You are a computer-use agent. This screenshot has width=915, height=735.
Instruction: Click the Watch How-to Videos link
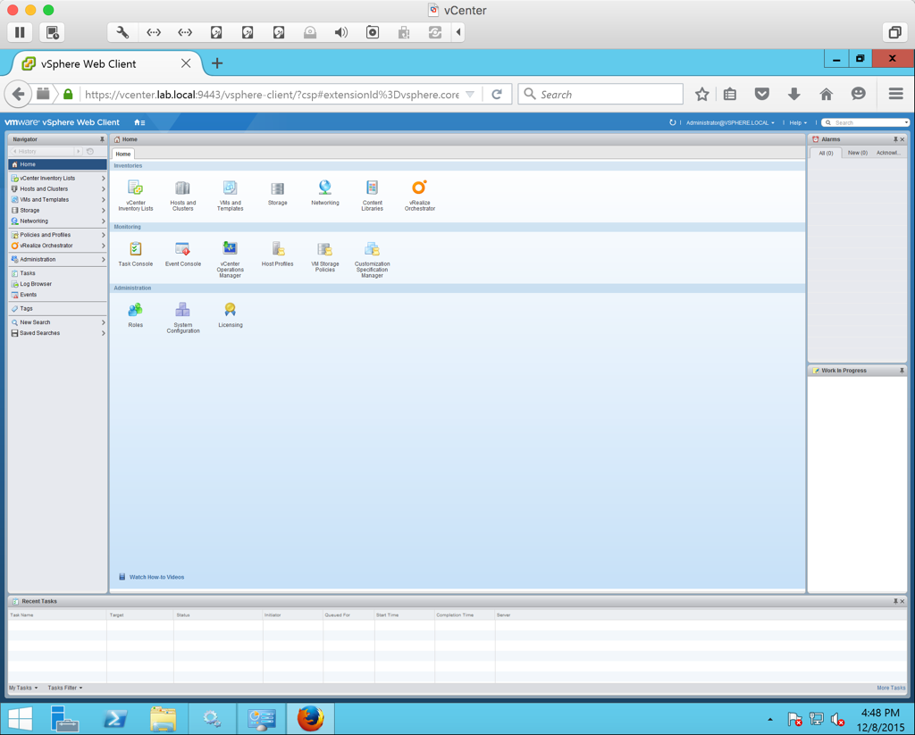point(156,577)
